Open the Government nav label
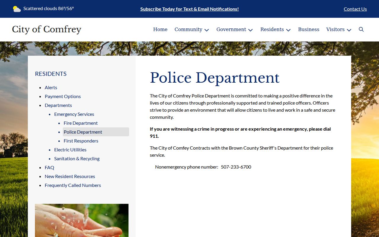 231,29
